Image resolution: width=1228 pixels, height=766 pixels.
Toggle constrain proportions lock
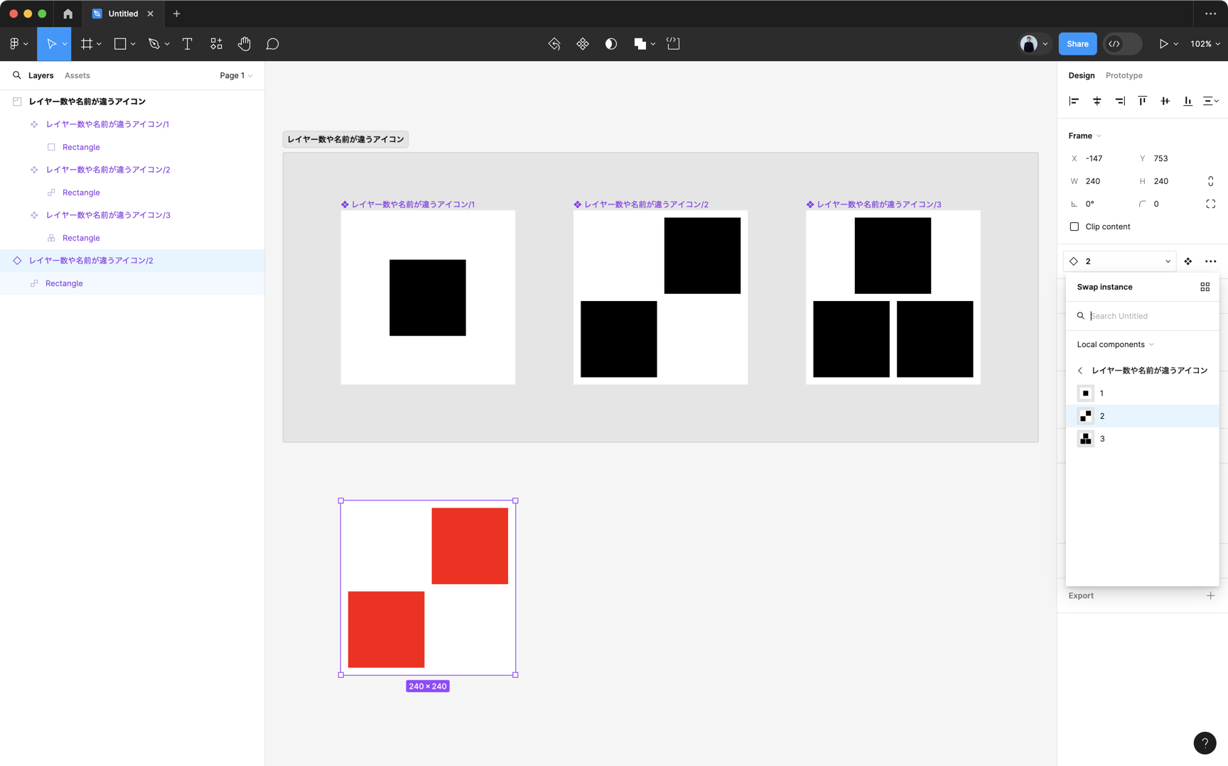[1211, 181]
